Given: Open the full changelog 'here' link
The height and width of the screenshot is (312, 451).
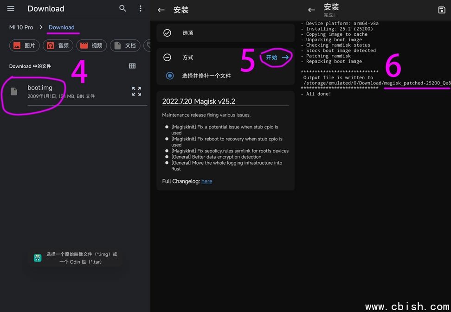Looking at the screenshot, I should [x=207, y=181].
